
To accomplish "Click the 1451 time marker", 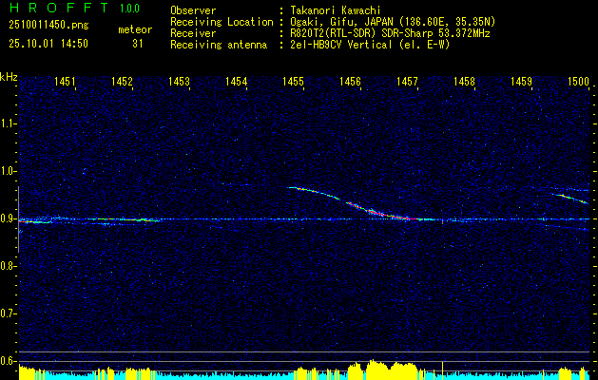I will (x=66, y=83).
